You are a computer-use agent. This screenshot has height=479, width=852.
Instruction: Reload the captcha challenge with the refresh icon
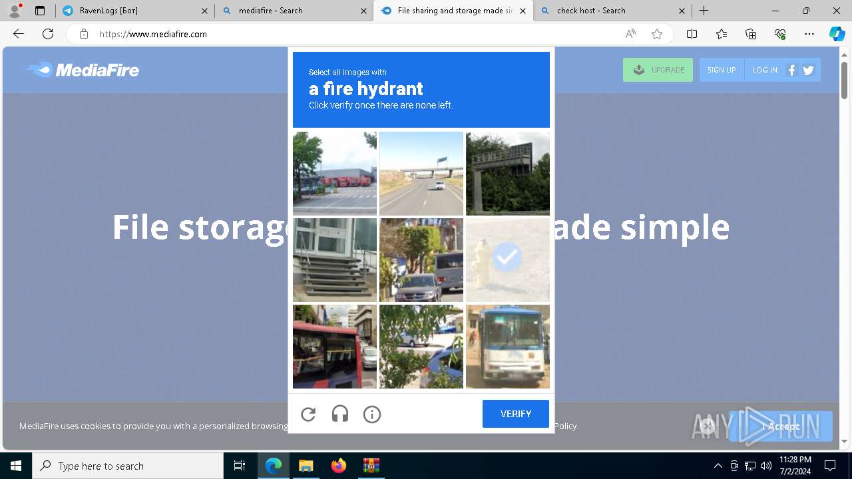(308, 414)
